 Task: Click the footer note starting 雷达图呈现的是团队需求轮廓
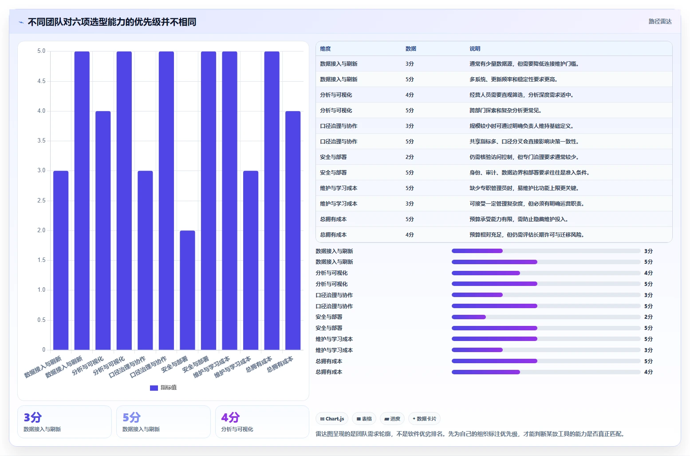tap(471, 434)
